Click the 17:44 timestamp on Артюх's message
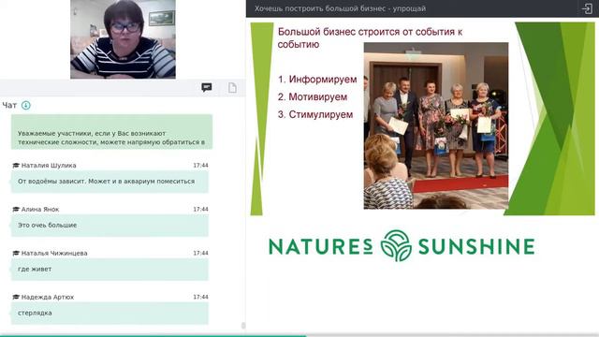 pyautogui.click(x=200, y=297)
